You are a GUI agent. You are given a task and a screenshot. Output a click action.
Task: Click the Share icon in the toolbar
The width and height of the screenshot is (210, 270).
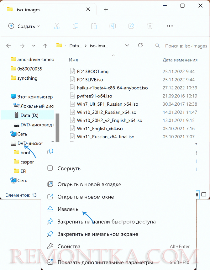131,26
